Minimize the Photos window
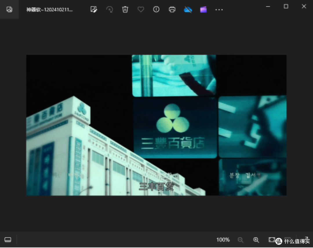The height and width of the screenshot is (248, 313). click(x=268, y=7)
